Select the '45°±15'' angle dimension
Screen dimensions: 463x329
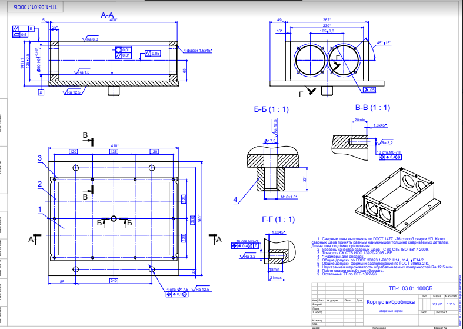point(384,43)
